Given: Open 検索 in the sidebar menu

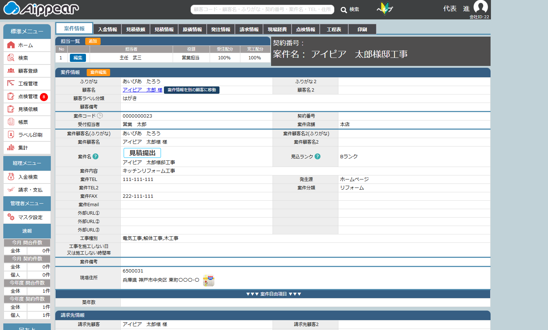Looking at the screenshot, I should tap(27, 58).
